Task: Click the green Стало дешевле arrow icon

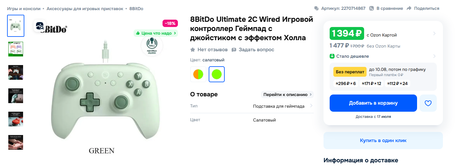Action: click(x=332, y=56)
